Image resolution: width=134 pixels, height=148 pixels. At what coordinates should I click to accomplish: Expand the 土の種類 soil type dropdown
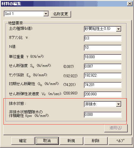point(119,29)
